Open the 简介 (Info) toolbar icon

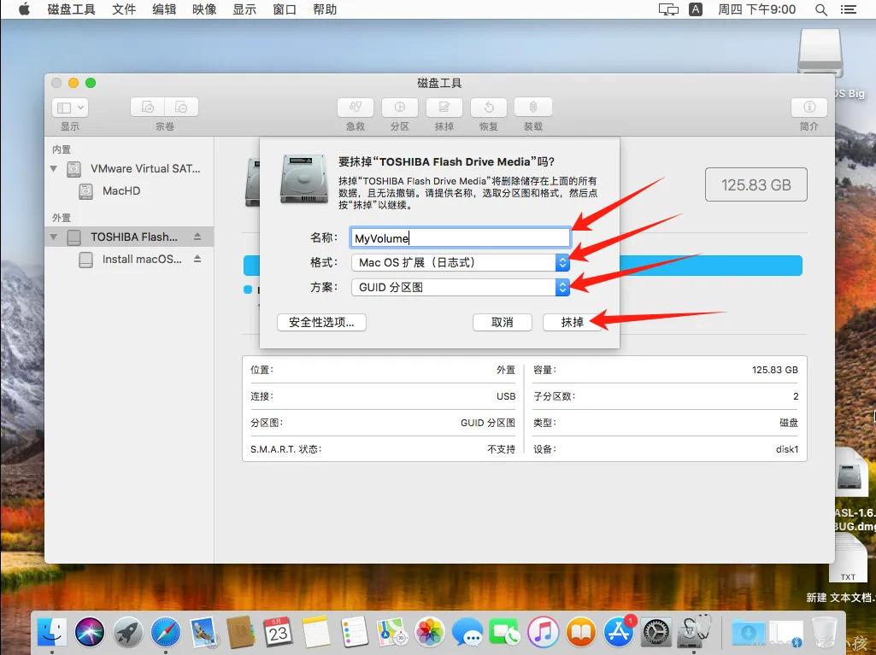coord(809,108)
